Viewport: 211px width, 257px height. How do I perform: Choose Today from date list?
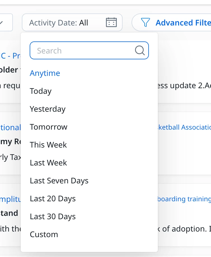(x=41, y=91)
